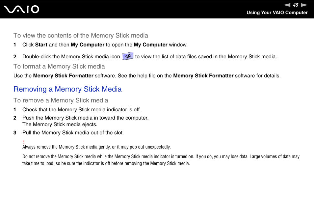
Task: Click the Memory Stick Formatter software sentence
Action: point(147,76)
